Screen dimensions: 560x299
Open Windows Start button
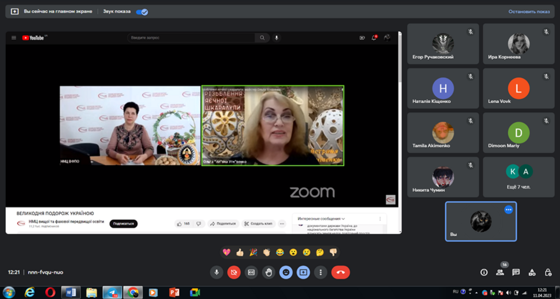8,292
